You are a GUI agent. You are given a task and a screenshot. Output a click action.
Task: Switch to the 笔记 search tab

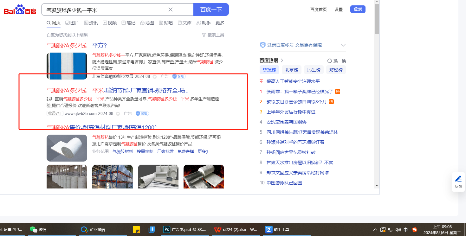pyautogui.click(x=128, y=23)
